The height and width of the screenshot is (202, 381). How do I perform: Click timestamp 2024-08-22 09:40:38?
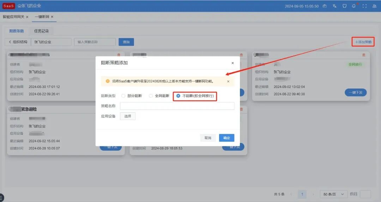click(x=289, y=94)
